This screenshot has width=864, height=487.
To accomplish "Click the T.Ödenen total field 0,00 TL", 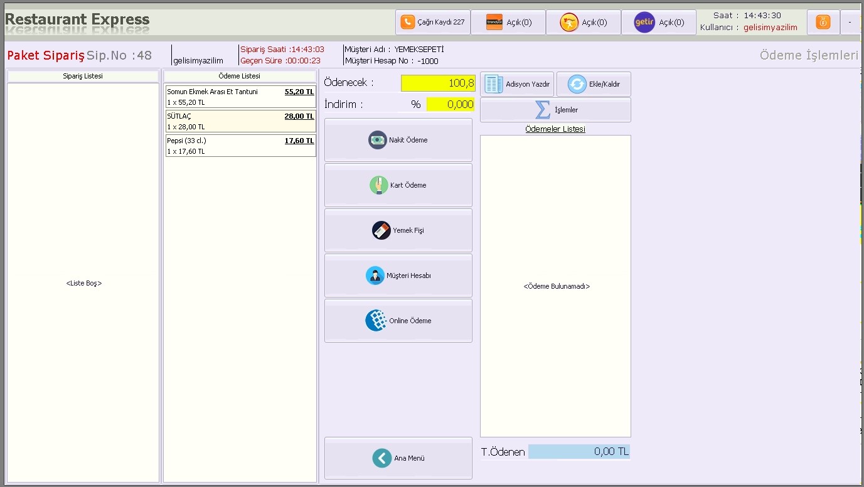I will (x=579, y=451).
